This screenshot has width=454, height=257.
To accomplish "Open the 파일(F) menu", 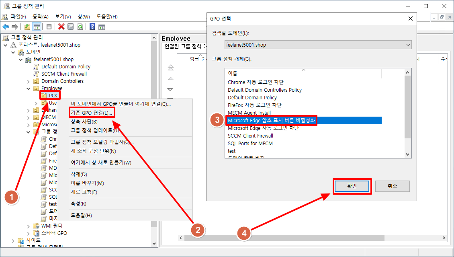I will [x=18, y=17].
